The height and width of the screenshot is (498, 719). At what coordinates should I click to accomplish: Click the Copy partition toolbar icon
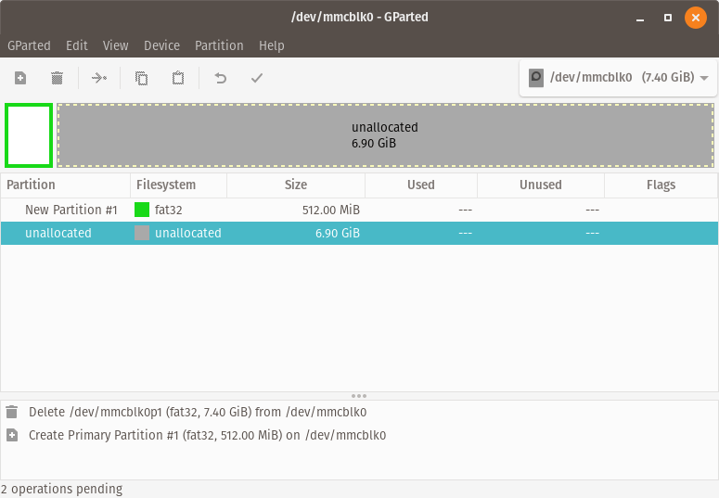coord(141,79)
